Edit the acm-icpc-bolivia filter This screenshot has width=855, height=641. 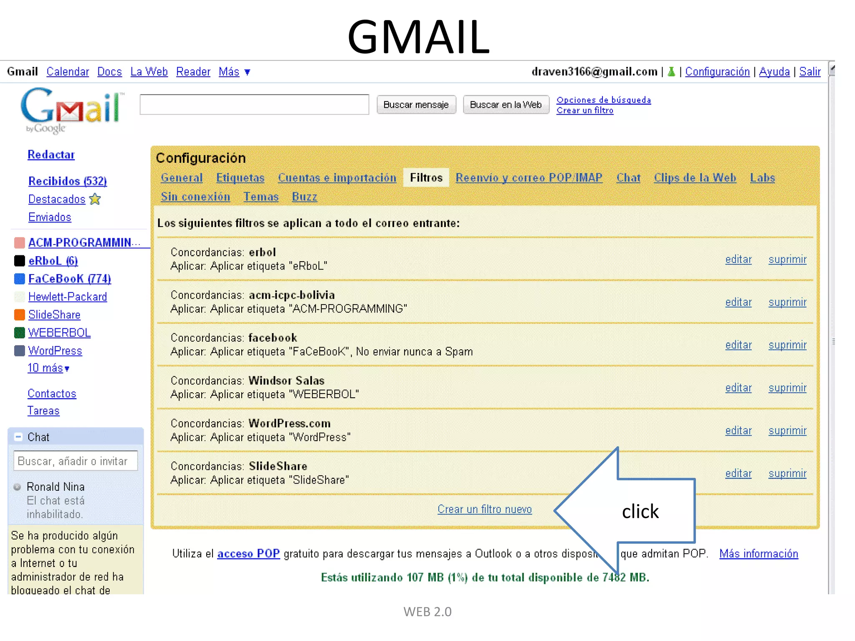[x=739, y=302]
